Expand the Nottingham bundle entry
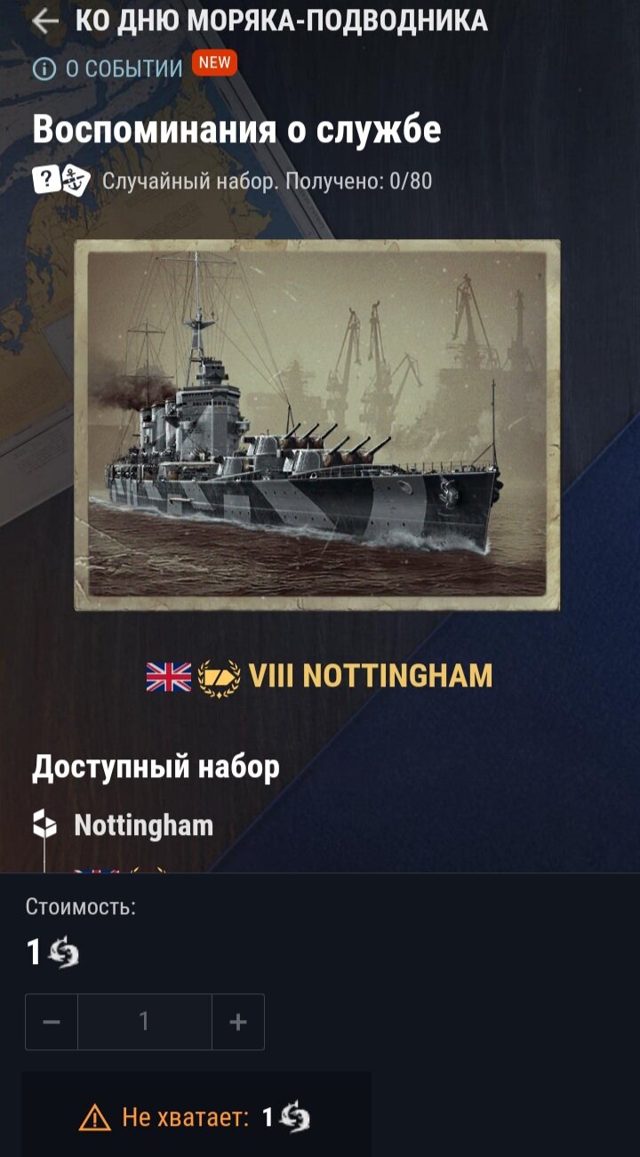This screenshot has width=640, height=1157. click(143, 825)
